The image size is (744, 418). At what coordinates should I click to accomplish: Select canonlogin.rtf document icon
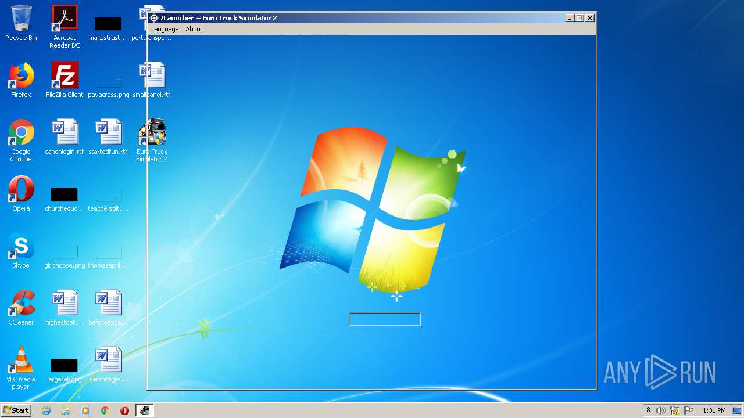point(65,137)
